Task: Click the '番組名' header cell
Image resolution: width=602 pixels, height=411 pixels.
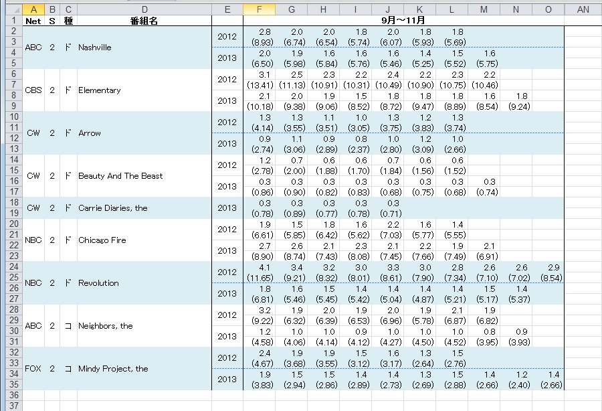Action: (x=144, y=21)
